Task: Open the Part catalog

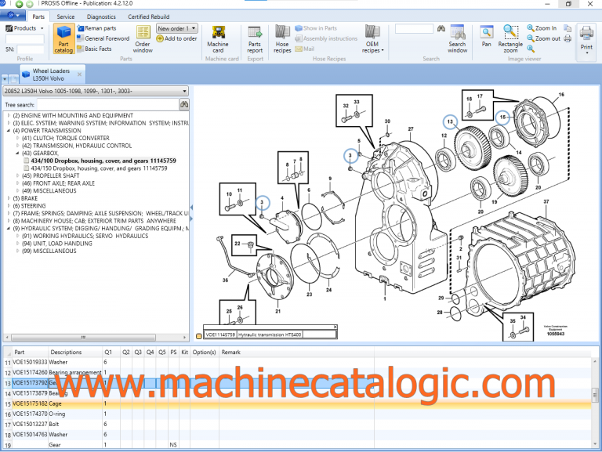Action: pyautogui.click(x=63, y=38)
